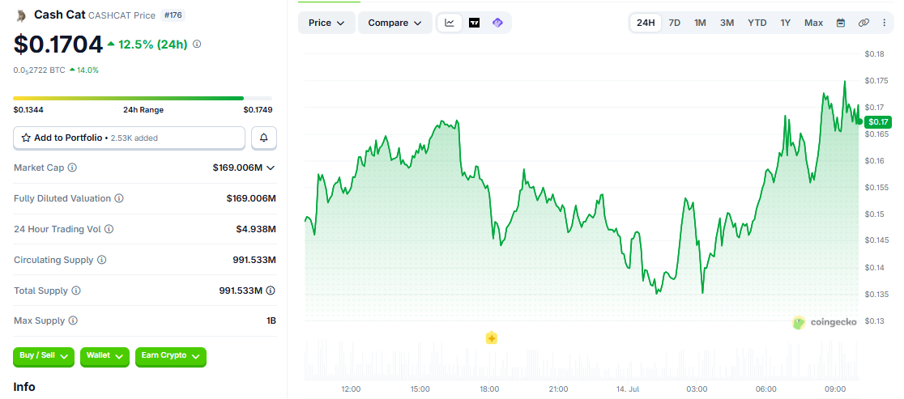This screenshot has width=904, height=399.
Task: Open Max Supply info icon
Action: (73, 320)
